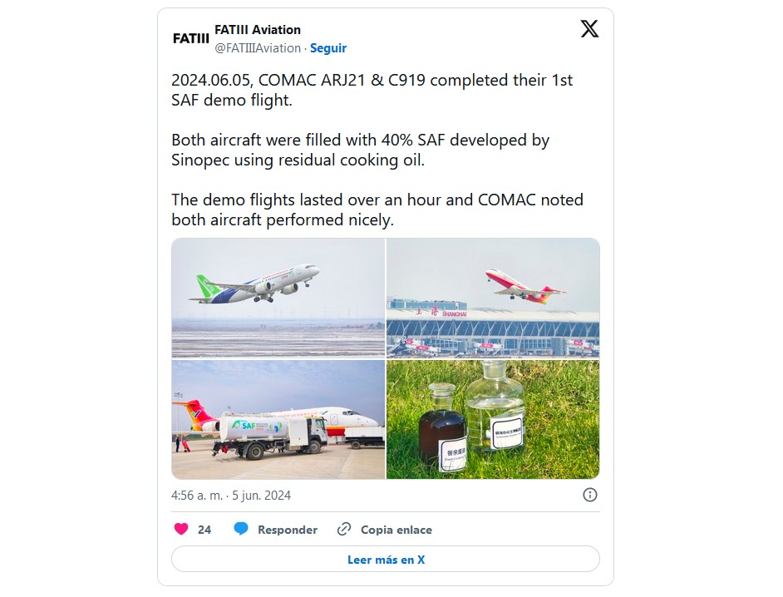Open the tweet info circle icon
Screen dimensions: 783x597
(590, 495)
